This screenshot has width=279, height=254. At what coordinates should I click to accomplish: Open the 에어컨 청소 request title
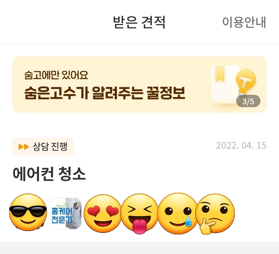[x=49, y=174]
